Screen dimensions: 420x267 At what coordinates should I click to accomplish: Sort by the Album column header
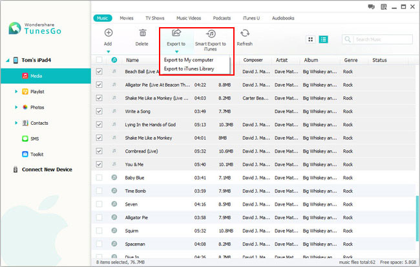pyautogui.click(x=311, y=60)
